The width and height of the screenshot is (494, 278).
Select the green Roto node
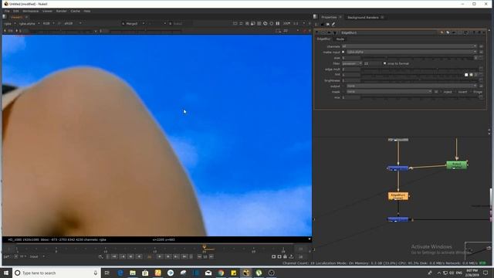coord(457,165)
